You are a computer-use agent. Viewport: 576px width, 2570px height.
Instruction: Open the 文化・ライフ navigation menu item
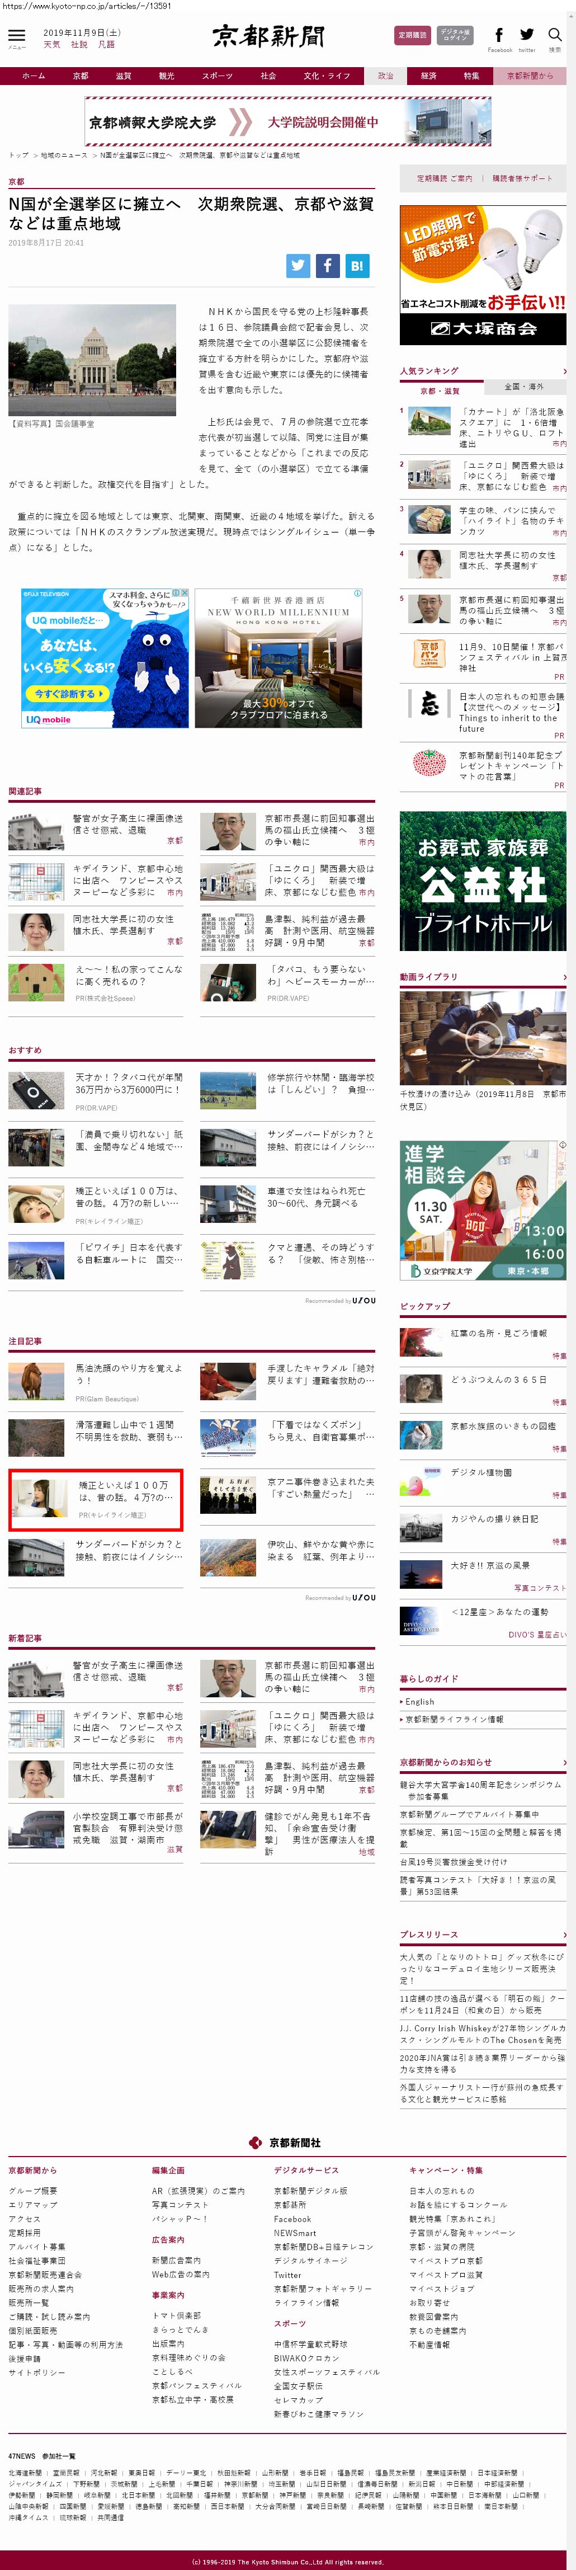(x=327, y=76)
